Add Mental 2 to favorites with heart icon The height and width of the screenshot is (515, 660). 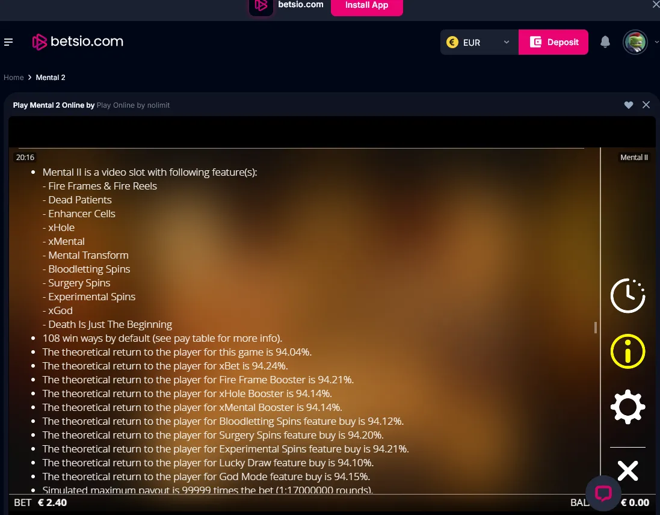pos(629,105)
